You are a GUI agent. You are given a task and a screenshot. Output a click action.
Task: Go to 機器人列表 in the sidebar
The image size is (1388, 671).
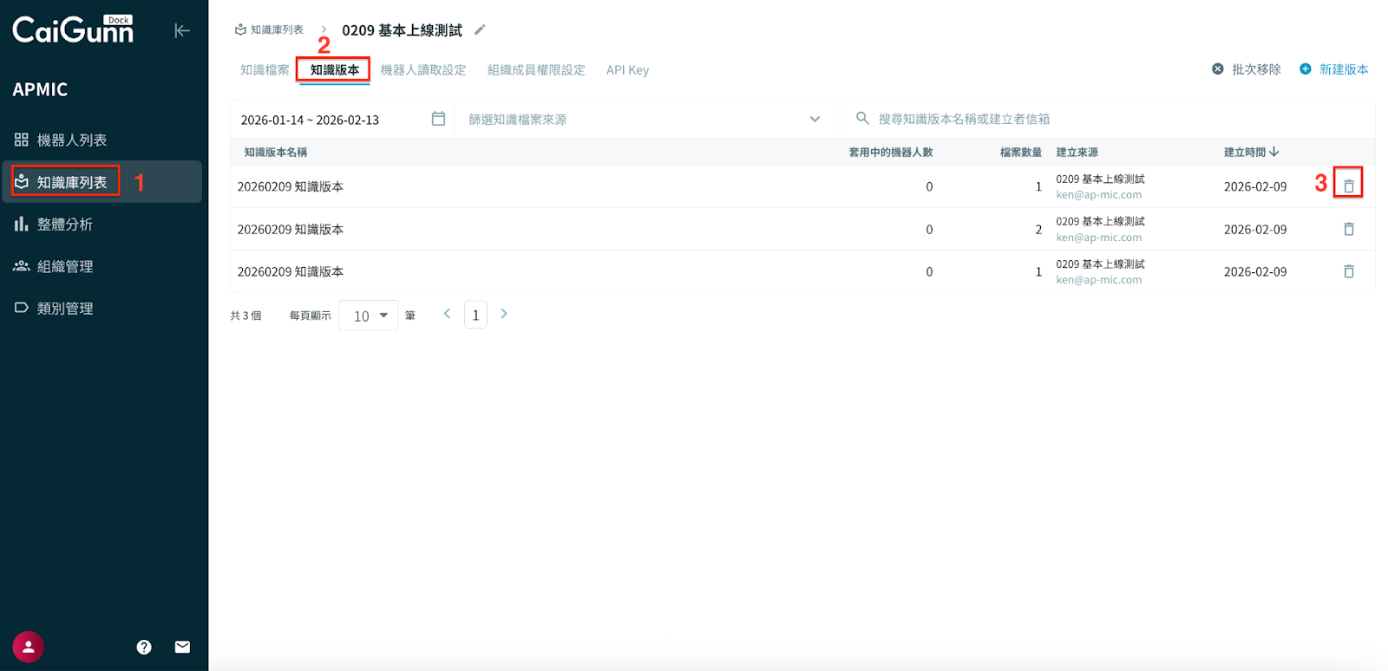71,140
